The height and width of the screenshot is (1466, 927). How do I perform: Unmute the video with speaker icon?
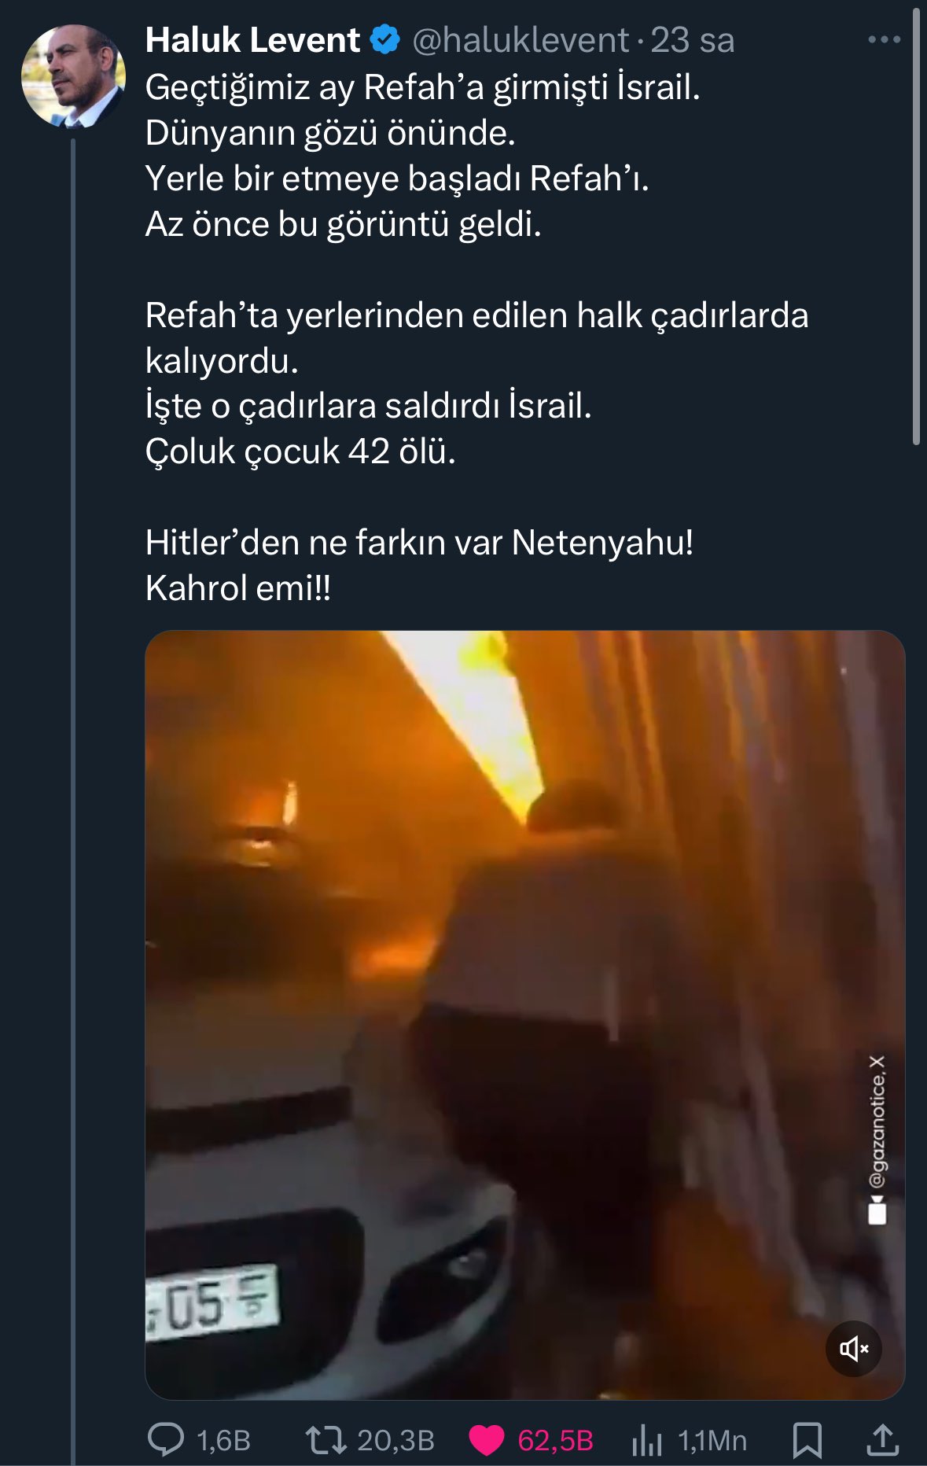click(854, 1349)
